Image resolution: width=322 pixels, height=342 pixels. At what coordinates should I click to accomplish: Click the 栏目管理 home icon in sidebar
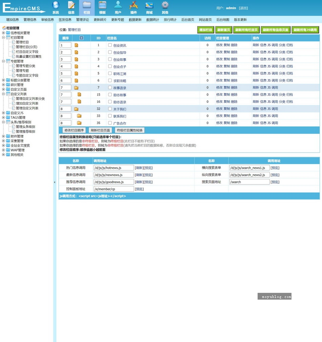coord(4,28)
